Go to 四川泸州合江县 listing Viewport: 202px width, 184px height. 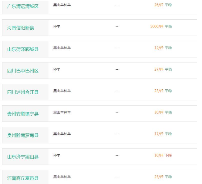23,92
